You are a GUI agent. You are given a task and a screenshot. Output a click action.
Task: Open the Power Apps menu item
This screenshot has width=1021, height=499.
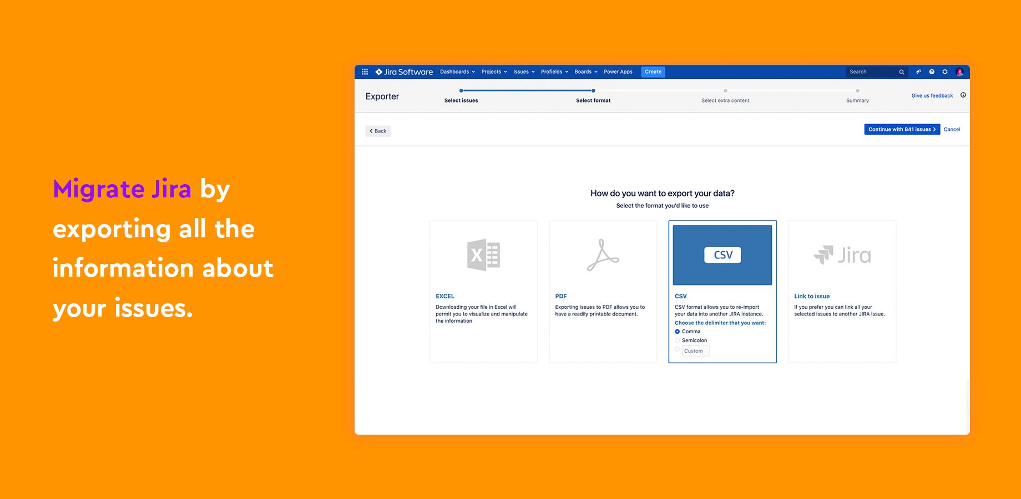618,72
